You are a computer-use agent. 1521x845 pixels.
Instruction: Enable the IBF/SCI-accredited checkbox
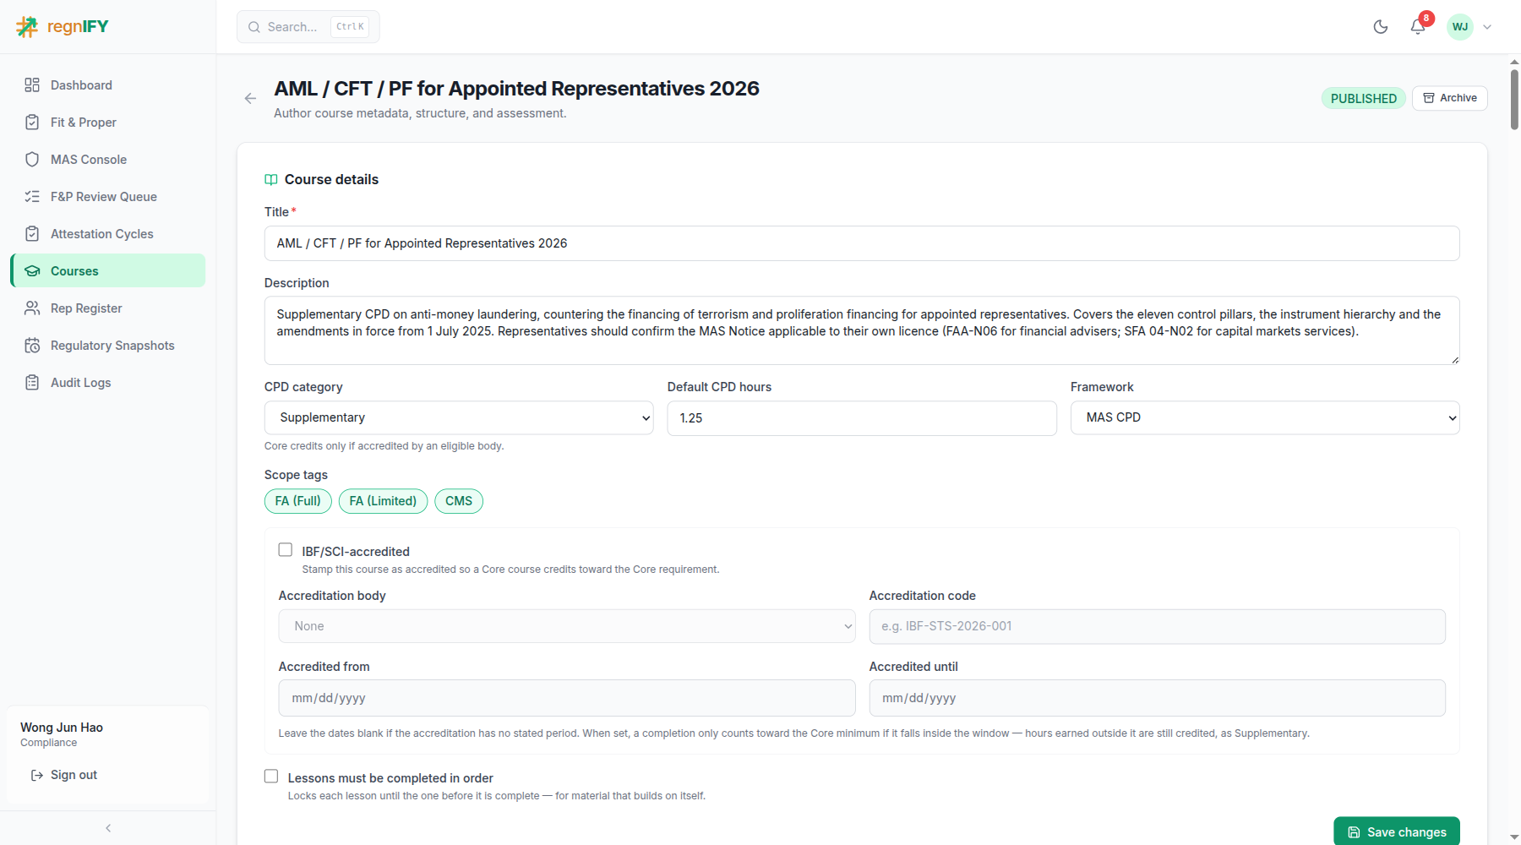tap(286, 550)
